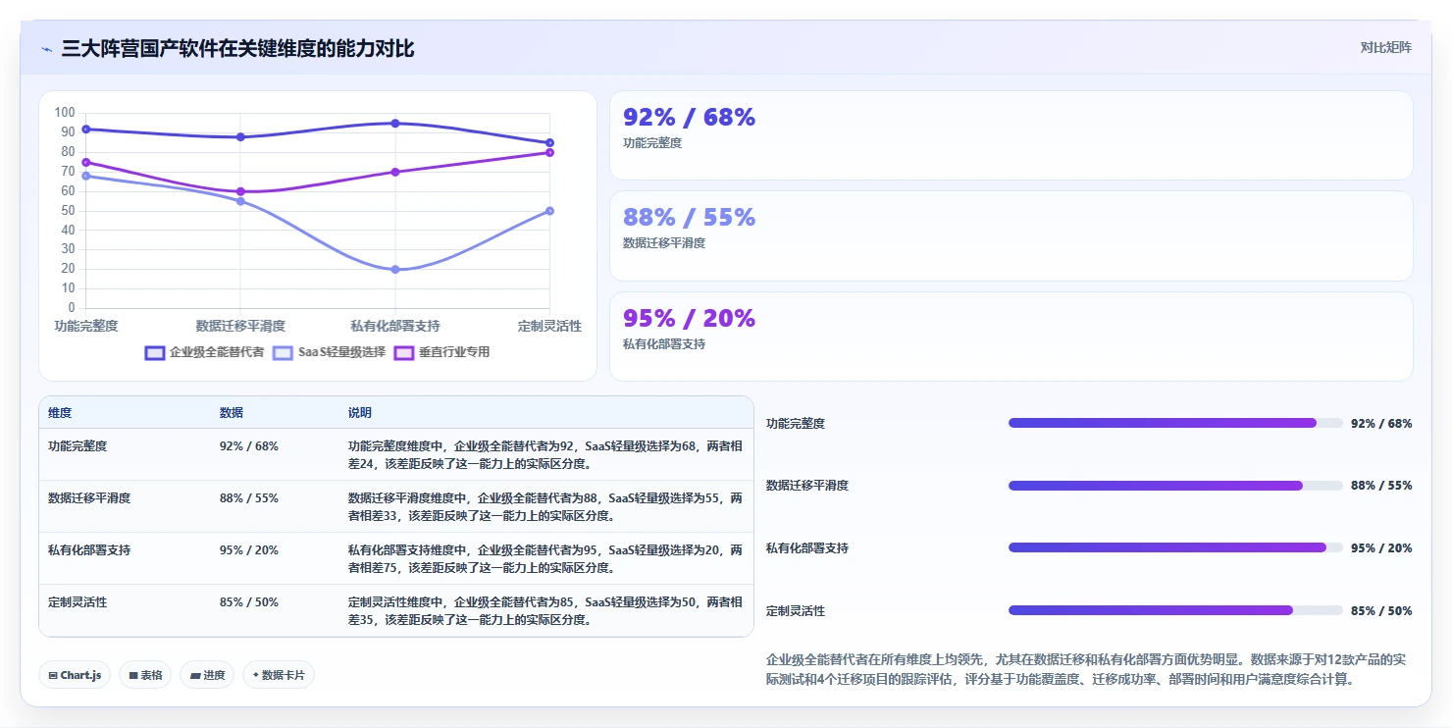
Task: Click the 定制灵活性 progress bar
Action: pyautogui.click(x=1175, y=610)
